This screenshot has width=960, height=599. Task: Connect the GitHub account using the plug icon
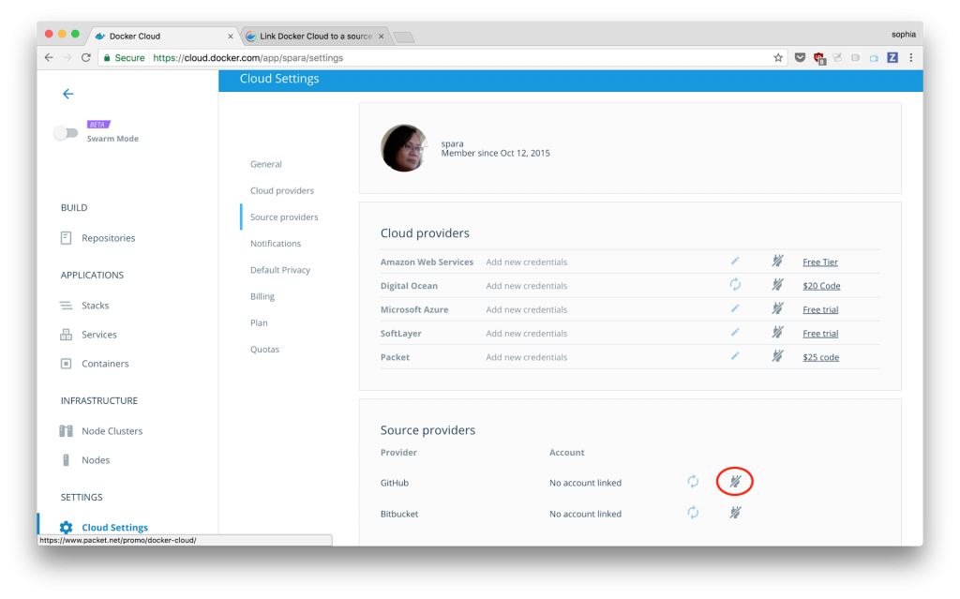click(x=735, y=482)
